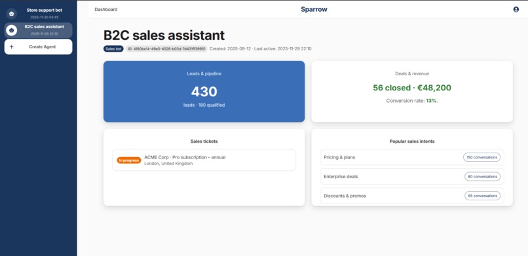Select the Pricing & plans intent row

pyautogui.click(x=412, y=157)
